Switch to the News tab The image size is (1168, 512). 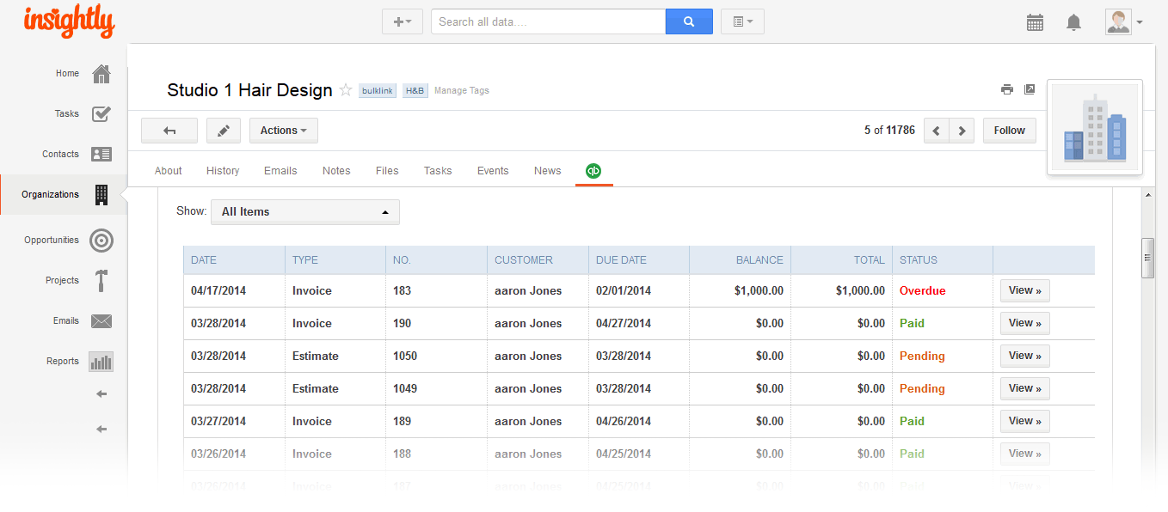[x=547, y=171]
